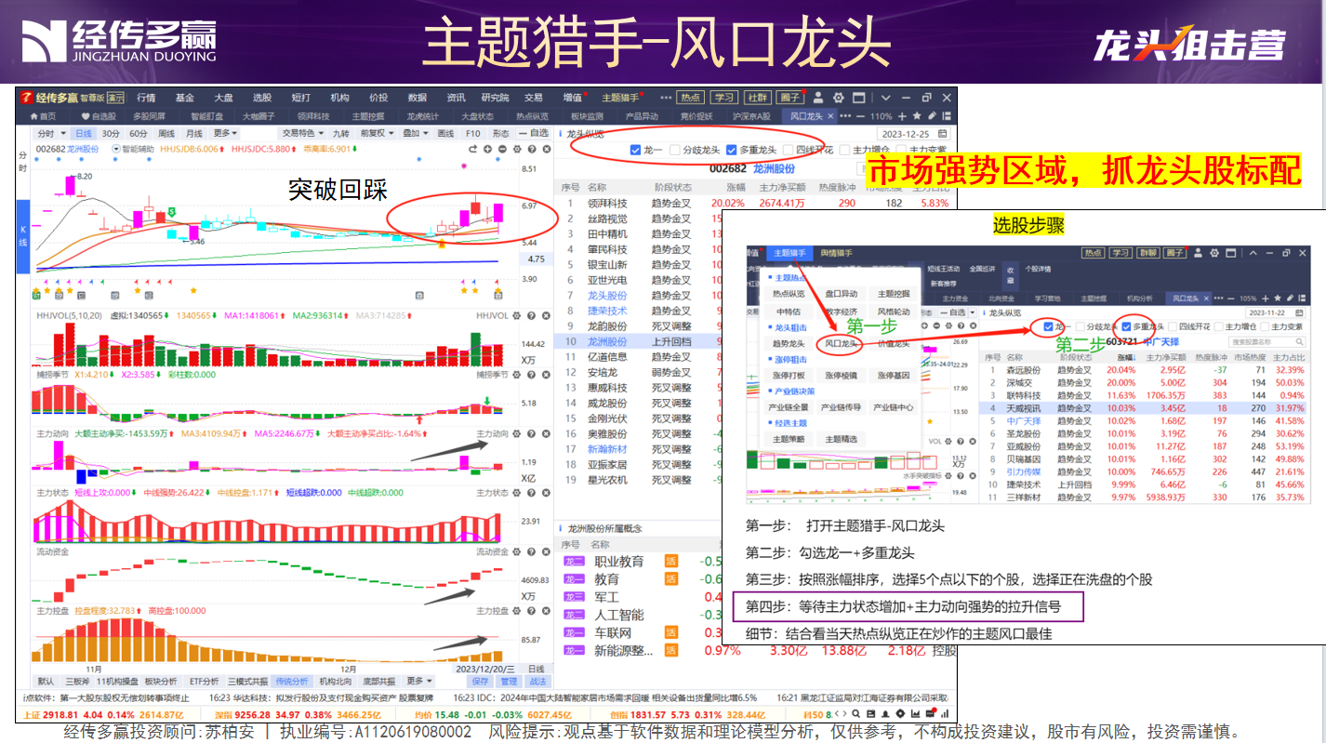1326x743 pixels.
Task: Select the 传统分析 template at chart bottom
Action: coord(292,682)
